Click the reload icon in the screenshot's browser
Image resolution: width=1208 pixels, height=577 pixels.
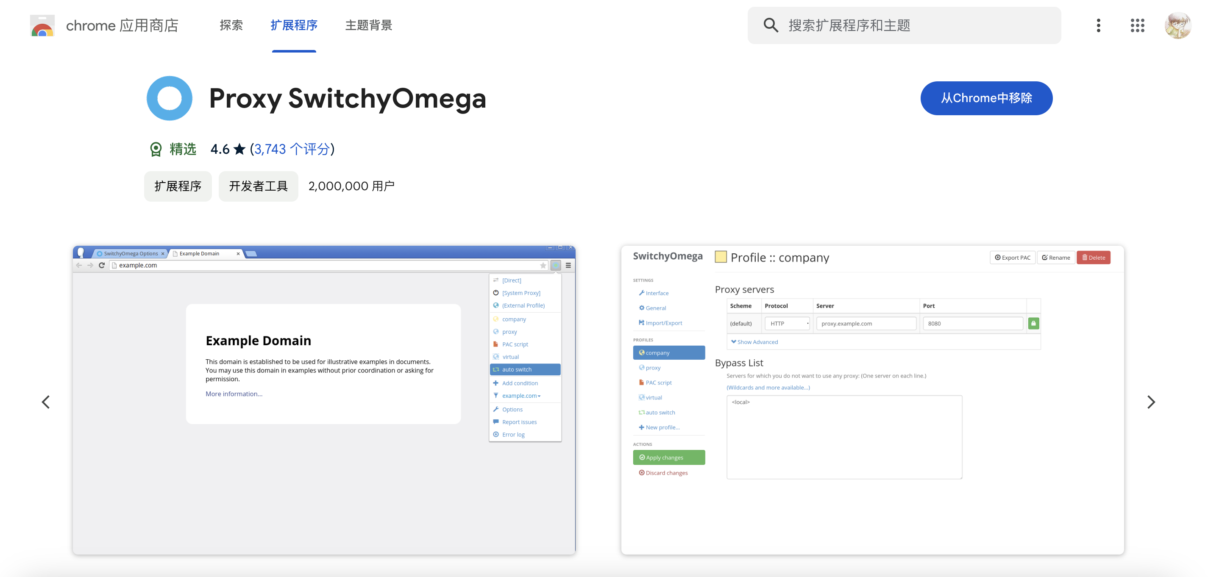click(102, 265)
